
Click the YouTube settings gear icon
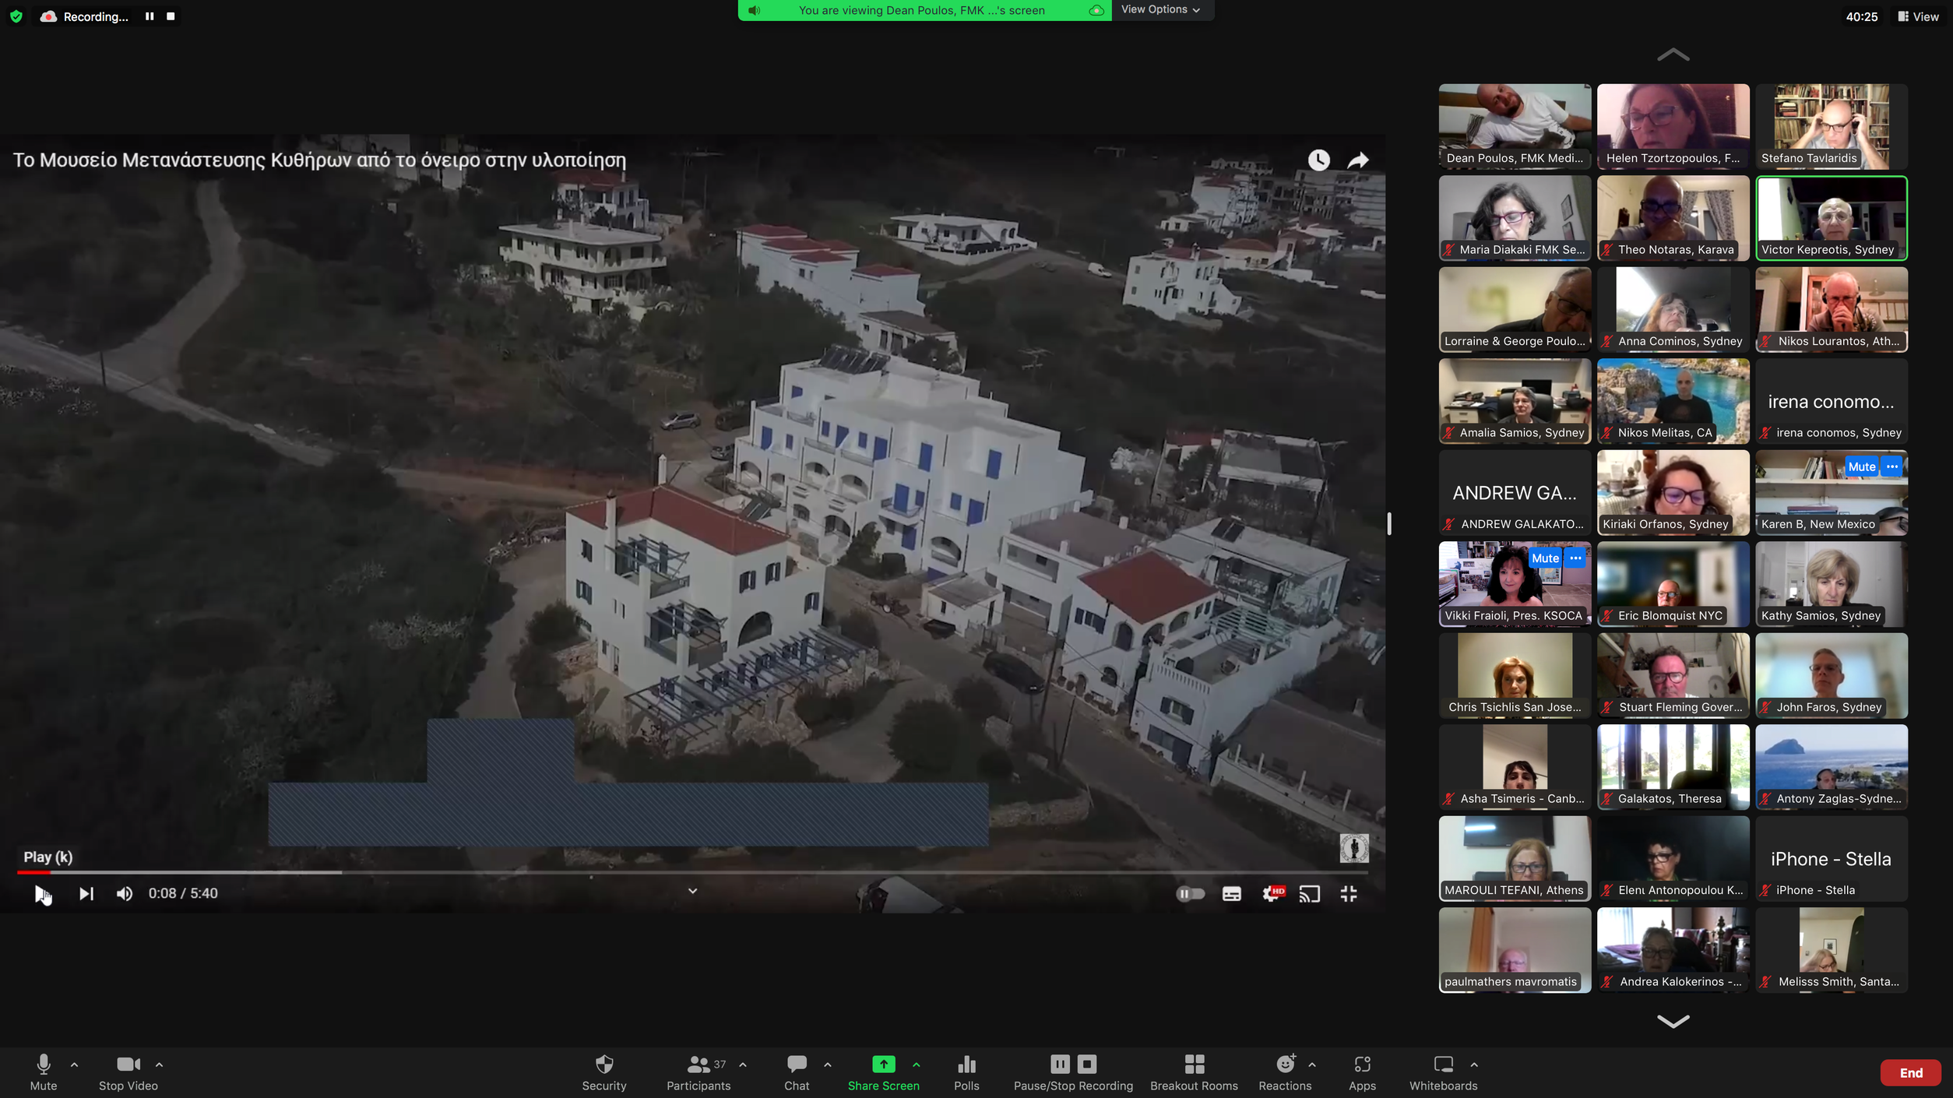pyautogui.click(x=1271, y=894)
